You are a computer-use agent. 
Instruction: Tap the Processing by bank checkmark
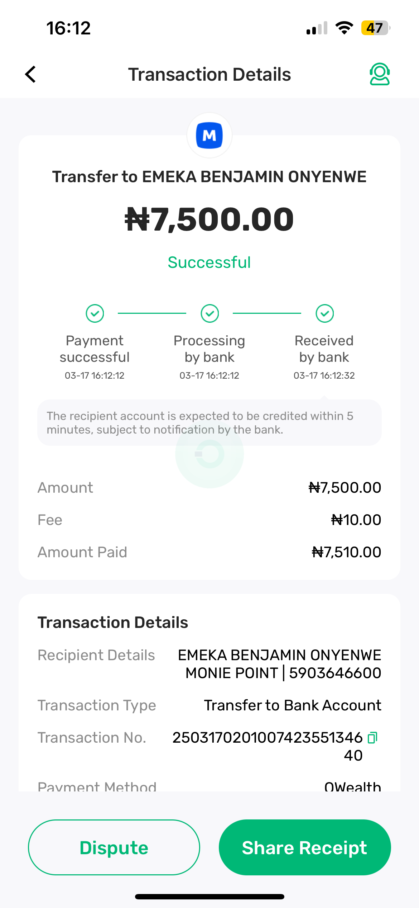coord(210,313)
